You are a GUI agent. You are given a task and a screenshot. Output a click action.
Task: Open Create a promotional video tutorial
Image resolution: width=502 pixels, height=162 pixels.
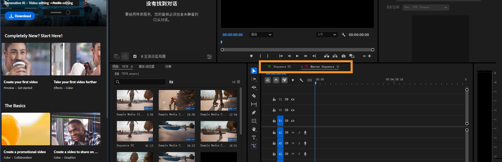tap(26, 129)
